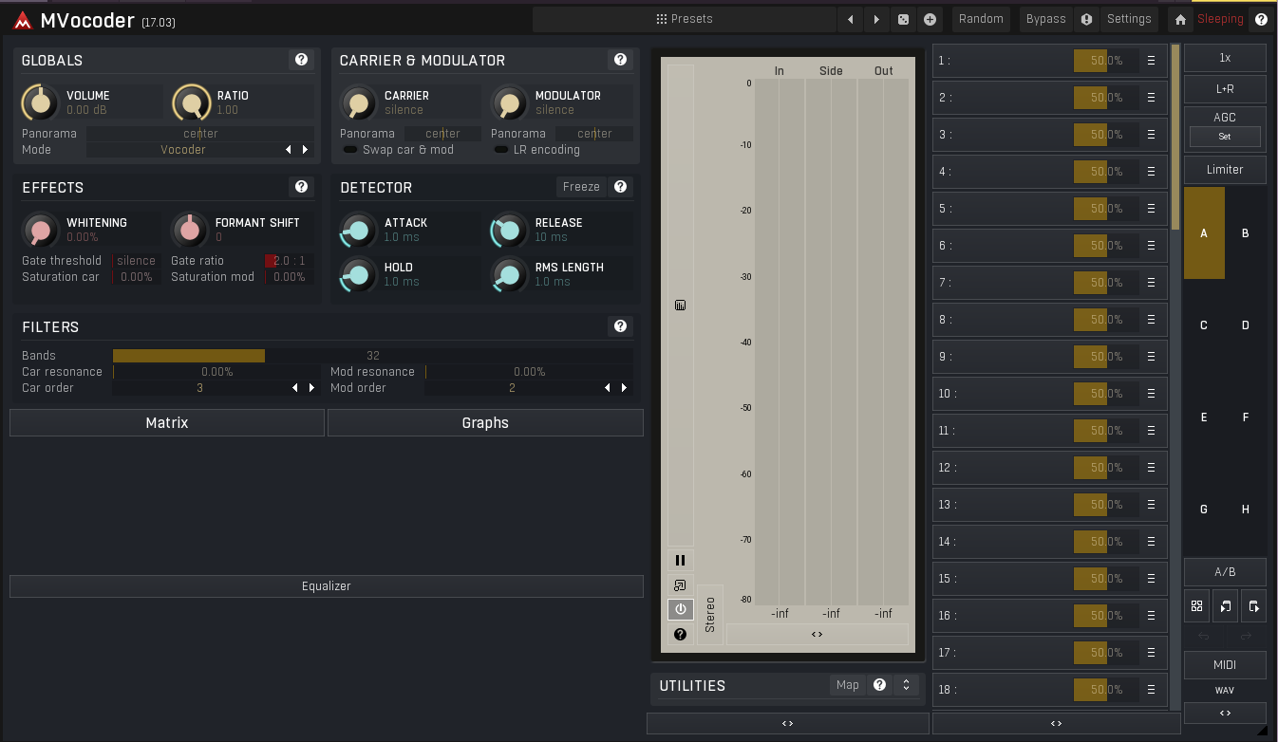The image size is (1278, 742).
Task: Click the paste preset icon
Action: [1253, 605]
